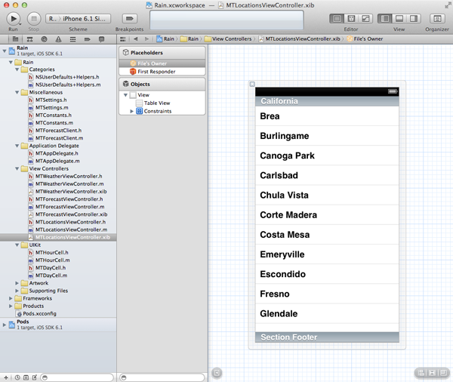This screenshot has width=453, height=382.
Task: Toggle unsaved files filter
Action: (x=35, y=377)
